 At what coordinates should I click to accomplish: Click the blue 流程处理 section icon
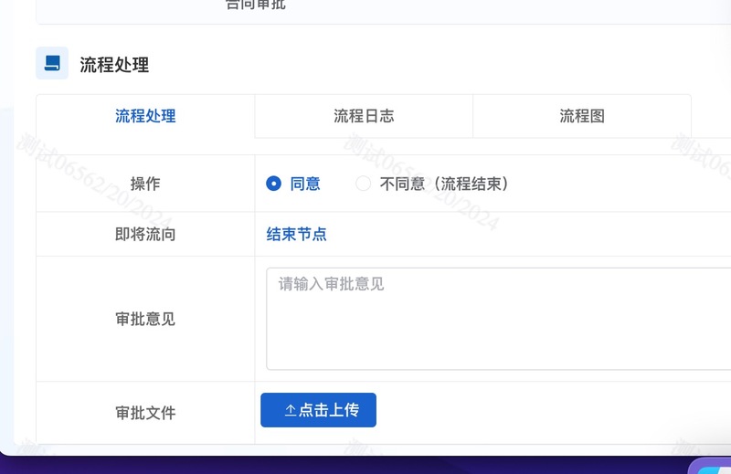52,63
